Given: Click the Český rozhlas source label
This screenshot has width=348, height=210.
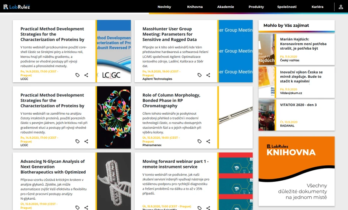Looking at the screenshot, I should pos(289,60).
